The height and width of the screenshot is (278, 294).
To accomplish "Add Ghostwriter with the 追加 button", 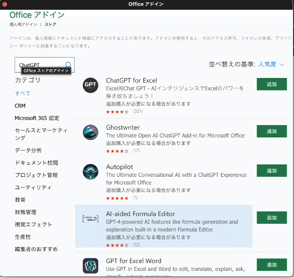I will coord(272,131).
